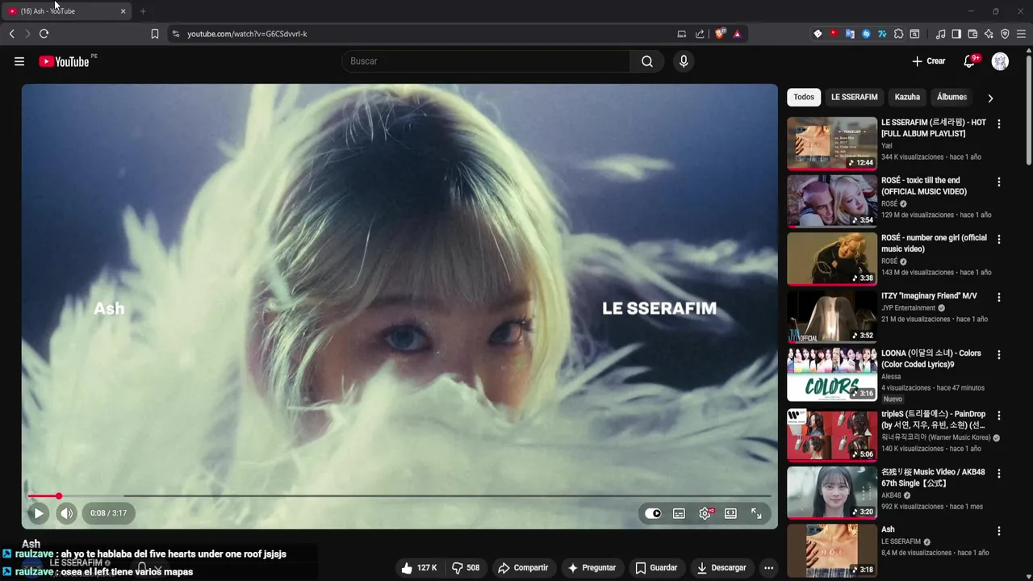Open options for ROSÉ toxic till the end
The height and width of the screenshot is (581, 1033).
999,182
